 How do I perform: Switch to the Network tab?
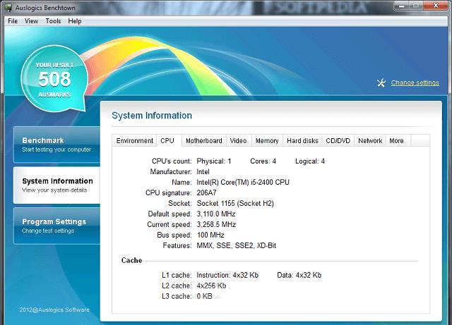pos(370,141)
